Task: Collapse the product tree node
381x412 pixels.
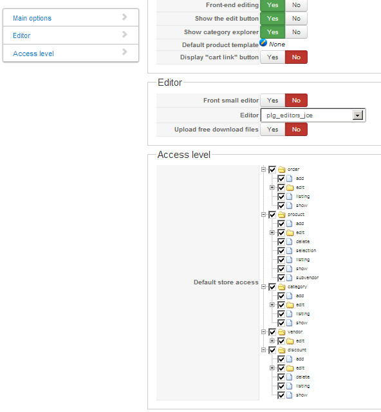Action: [263, 215]
